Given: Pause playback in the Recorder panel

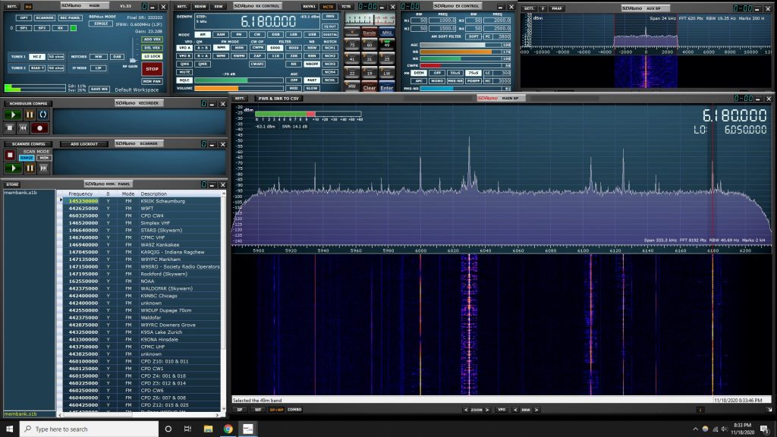Looking at the screenshot, I should click(x=30, y=115).
